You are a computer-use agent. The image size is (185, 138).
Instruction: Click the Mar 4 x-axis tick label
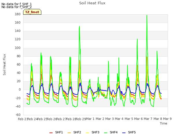(119, 119)
